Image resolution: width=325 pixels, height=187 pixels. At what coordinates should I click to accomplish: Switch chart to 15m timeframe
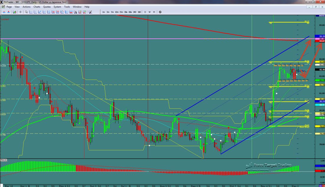[x=121, y=12]
